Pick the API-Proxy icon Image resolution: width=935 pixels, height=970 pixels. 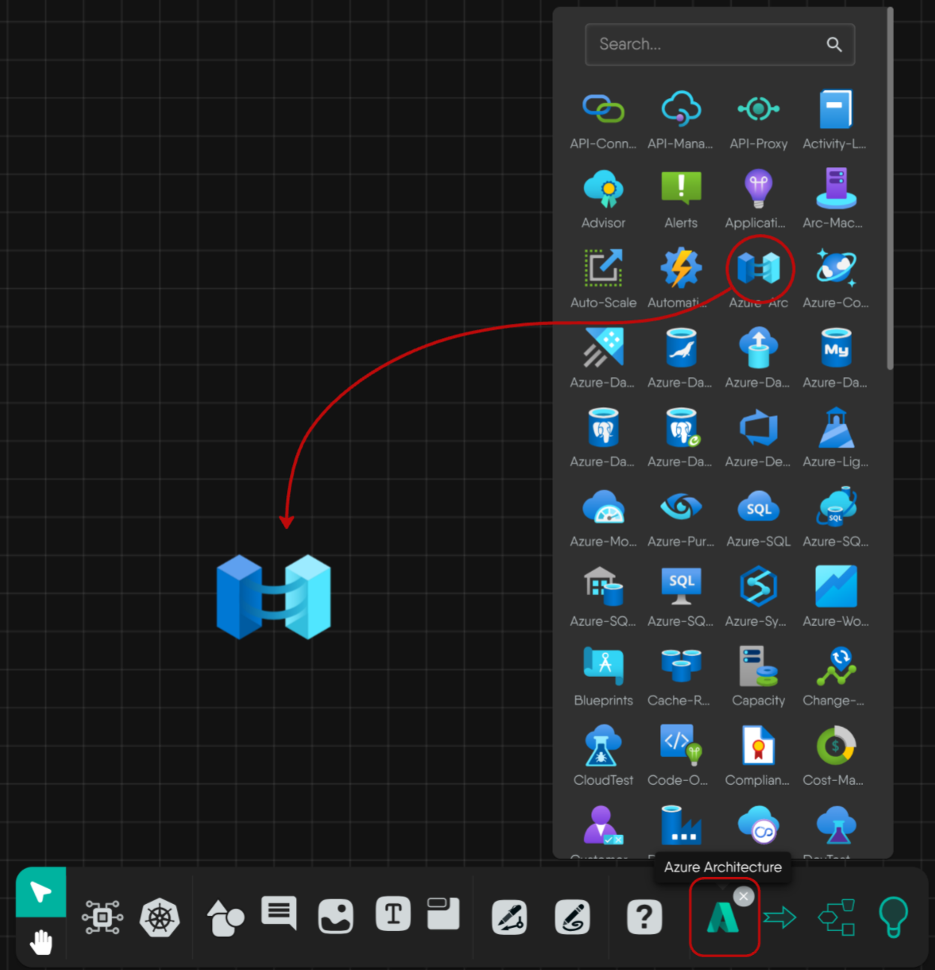758,109
